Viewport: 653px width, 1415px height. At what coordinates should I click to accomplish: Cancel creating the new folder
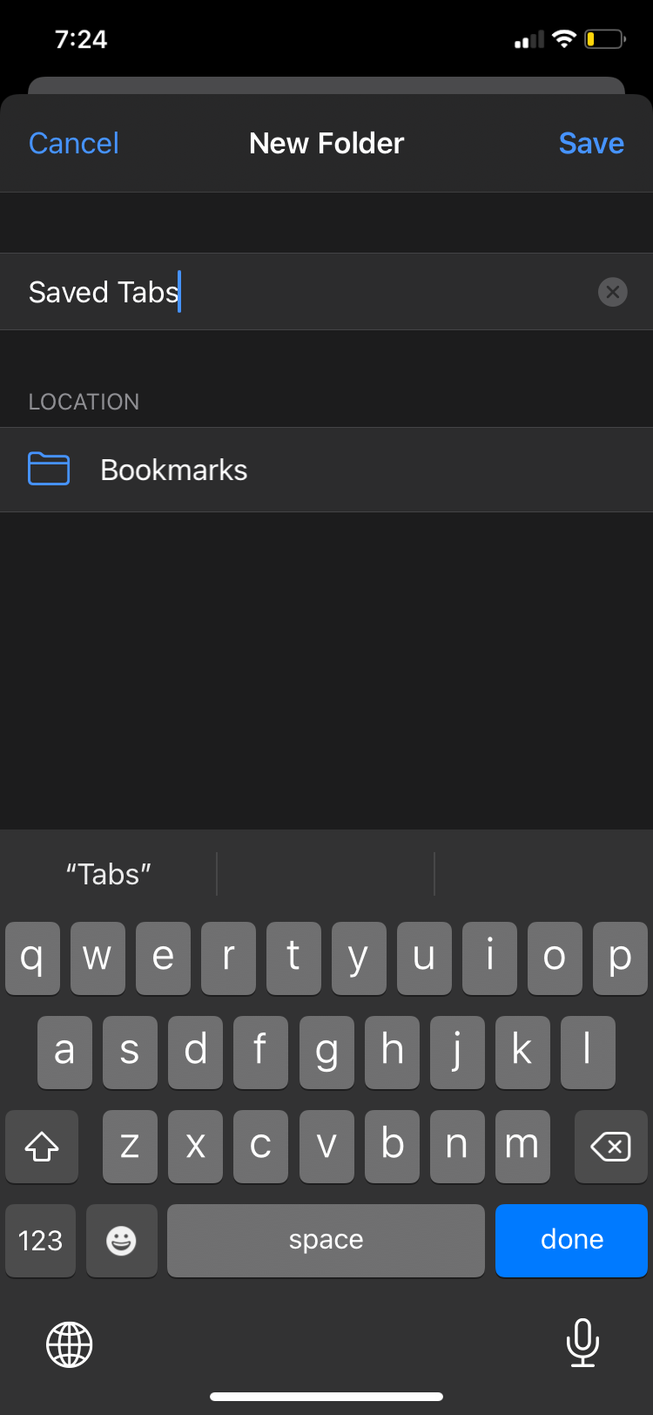(73, 143)
